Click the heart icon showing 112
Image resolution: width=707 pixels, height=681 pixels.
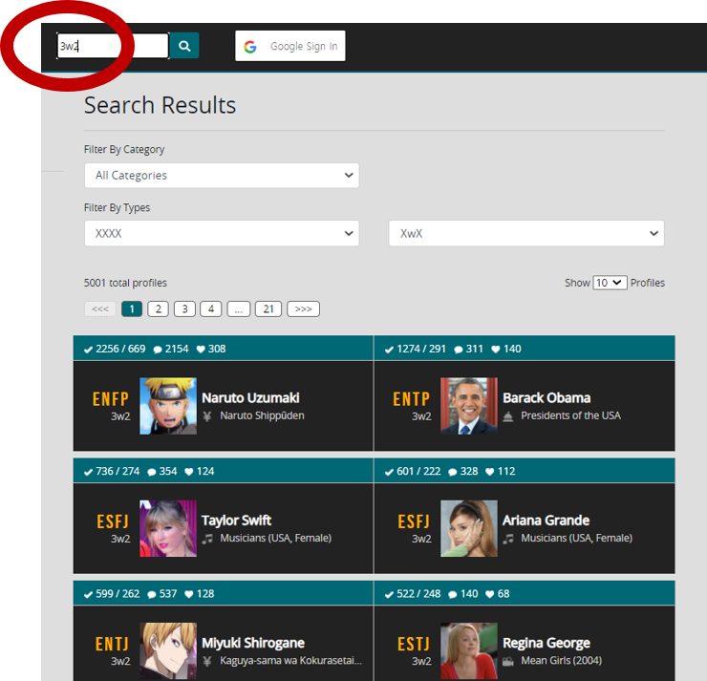point(490,472)
